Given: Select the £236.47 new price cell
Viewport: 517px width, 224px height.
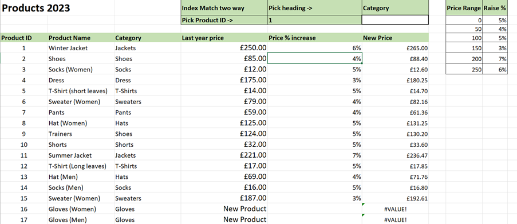Looking at the screenshot, I should tap(395, 155).
